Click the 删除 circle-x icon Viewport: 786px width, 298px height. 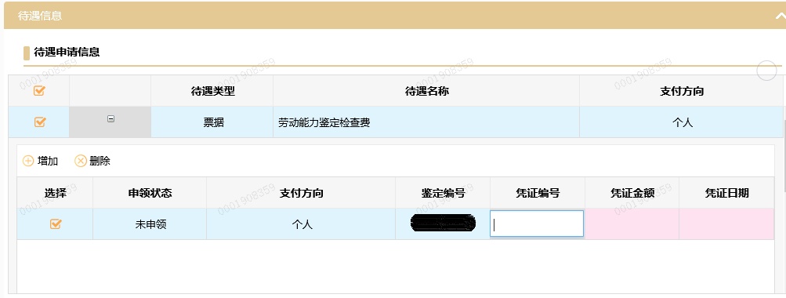[80, 161]
